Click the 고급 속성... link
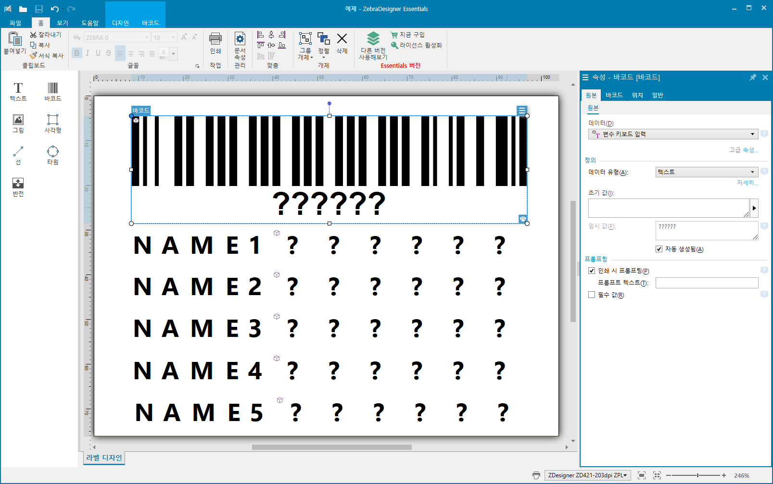Viewport: 773px width, 484px height. 744,150
